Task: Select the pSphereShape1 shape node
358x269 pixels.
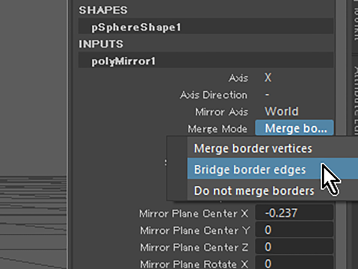Action: (136, 27)
